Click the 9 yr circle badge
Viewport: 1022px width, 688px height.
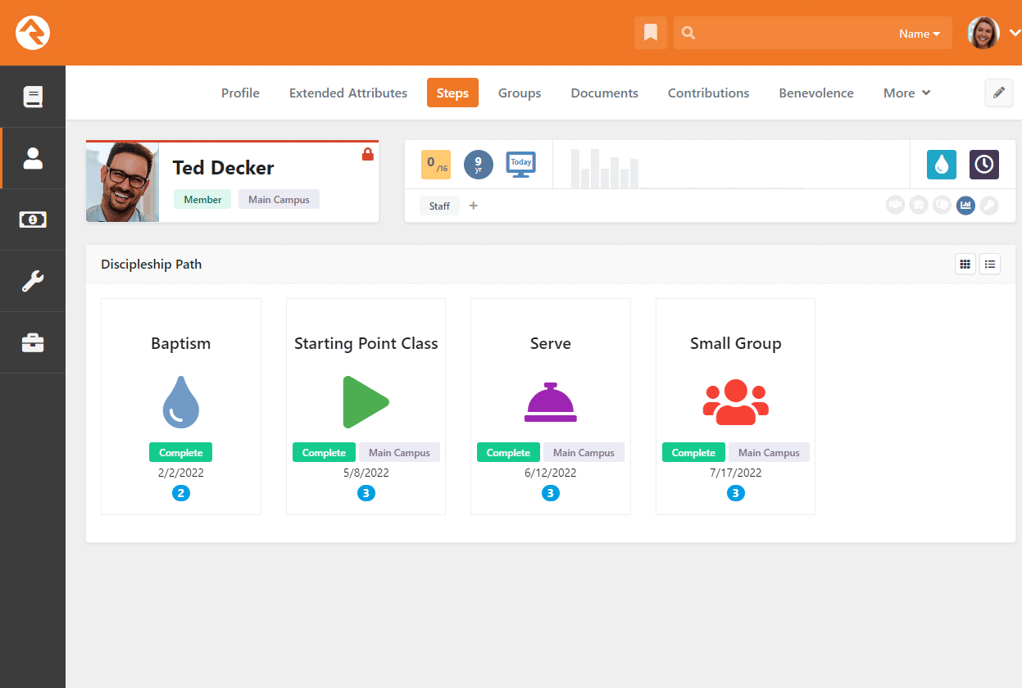[x=479, y=164]
